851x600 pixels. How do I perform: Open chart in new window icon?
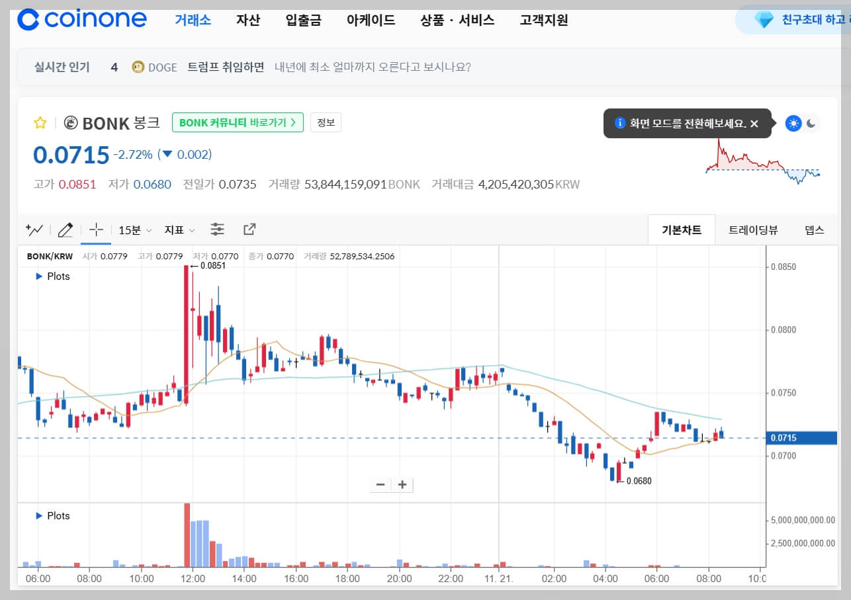tap(249, 230)
